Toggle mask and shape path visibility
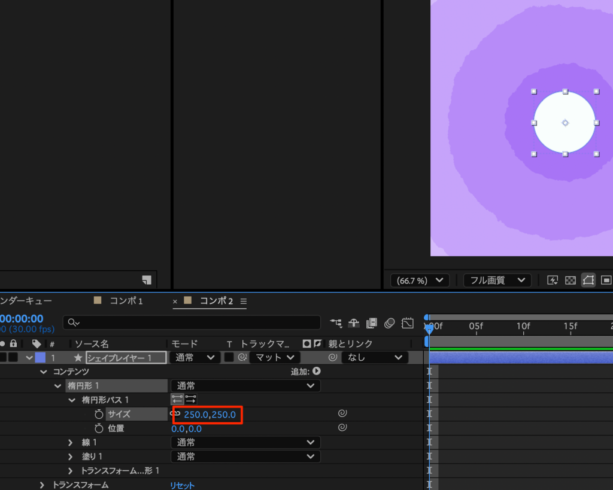The width and height of the screenshot is (613, 490). (x=588, y=280)
